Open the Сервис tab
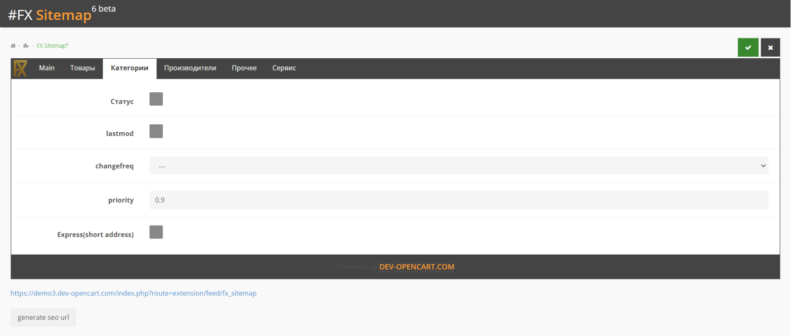791x336 pixels. point(284,68)
